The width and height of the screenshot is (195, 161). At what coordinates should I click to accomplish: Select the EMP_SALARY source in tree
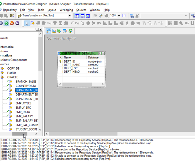point(24,116)
